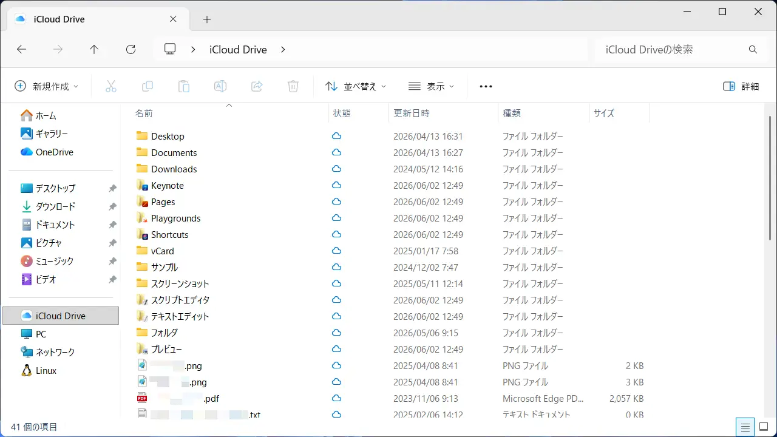The image size is (777, 437).
Task: Switch to large thumbnails view icon in status bar
Action: coord(764,427)
